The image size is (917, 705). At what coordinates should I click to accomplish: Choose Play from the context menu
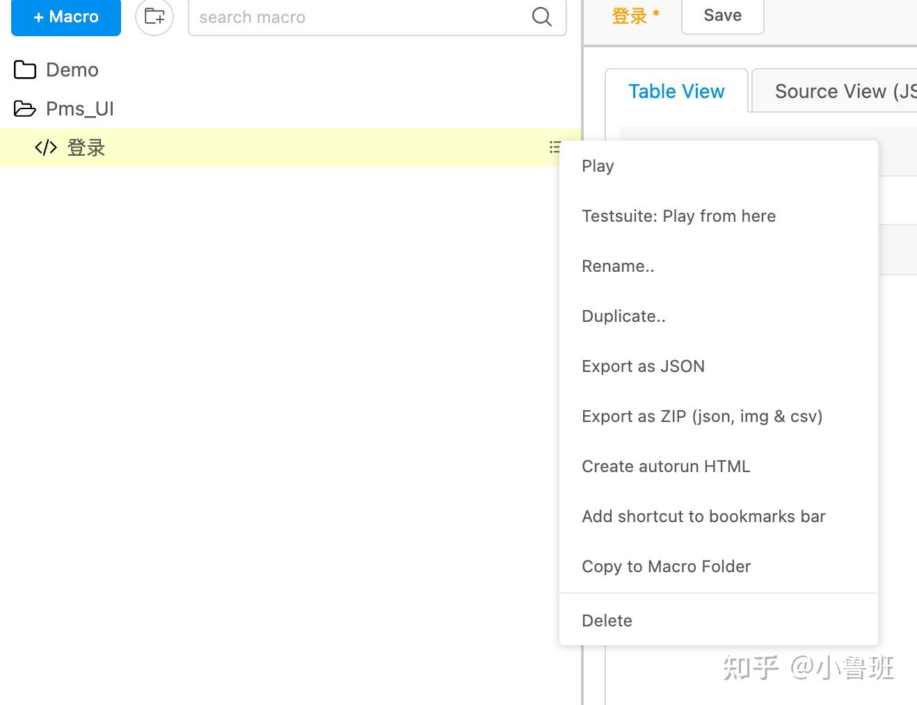[598, 166]
